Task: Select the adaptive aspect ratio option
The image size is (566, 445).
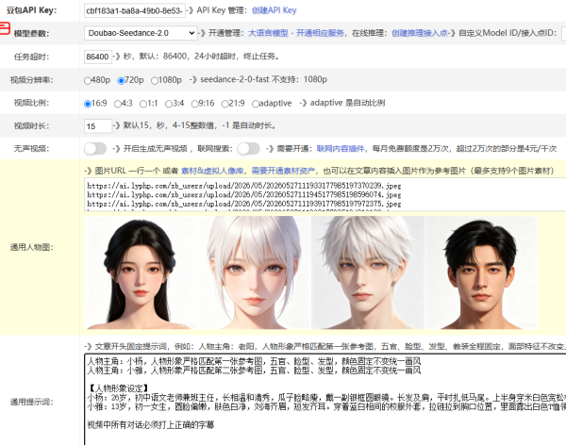Action: point(256,104)
